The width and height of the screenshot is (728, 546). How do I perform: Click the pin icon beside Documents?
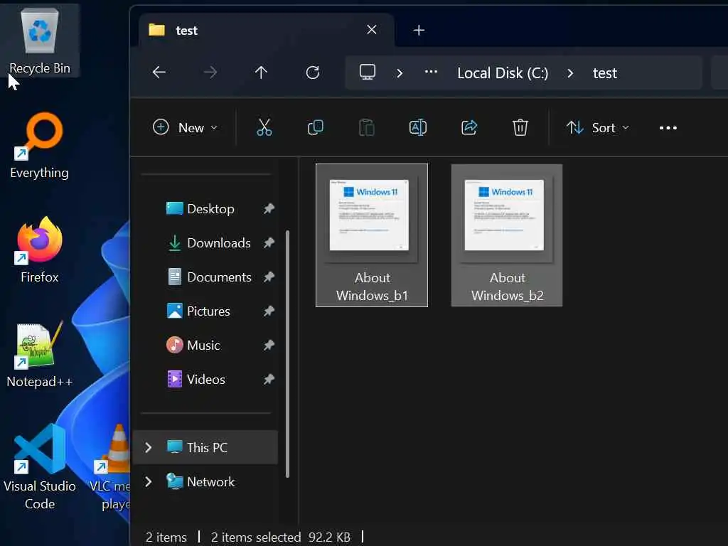pyautogui.click(x=269, y=277)
